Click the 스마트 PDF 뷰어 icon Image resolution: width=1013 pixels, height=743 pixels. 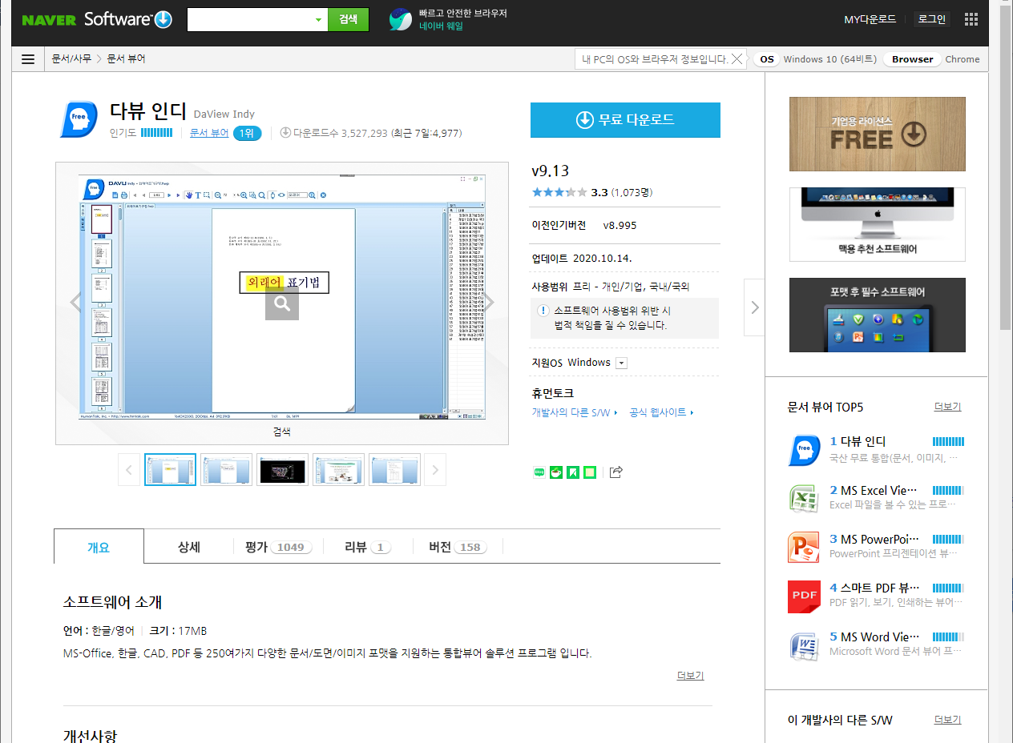click(804, 596)
